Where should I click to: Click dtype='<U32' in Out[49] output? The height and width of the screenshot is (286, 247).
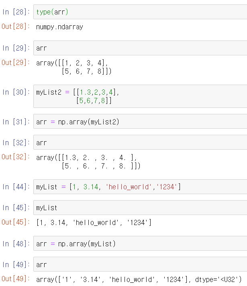tap(216, 280)
